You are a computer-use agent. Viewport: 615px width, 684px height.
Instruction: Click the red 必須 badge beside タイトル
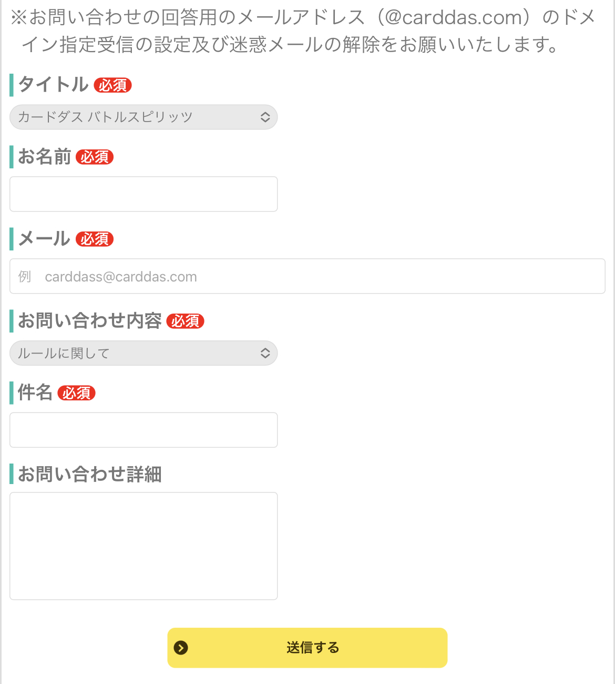pos(112,85)
